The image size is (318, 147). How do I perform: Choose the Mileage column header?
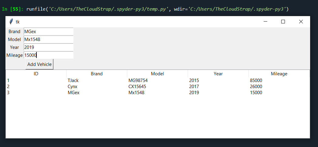(279, 74)
